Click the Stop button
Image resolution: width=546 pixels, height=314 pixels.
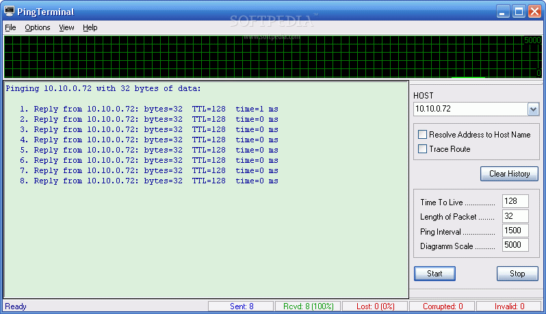517,274
